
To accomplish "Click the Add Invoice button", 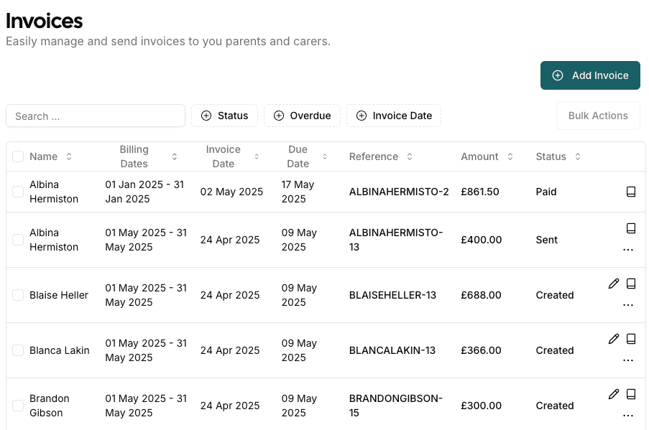I will tap(589, 75).
